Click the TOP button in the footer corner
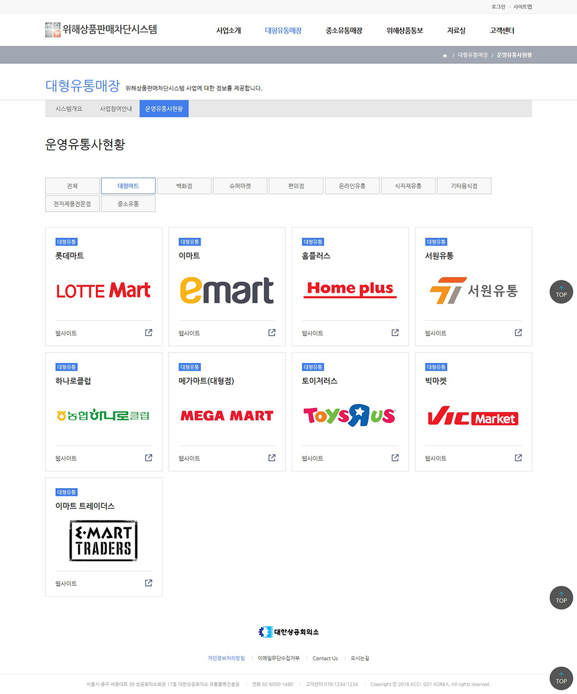Image resolution: width=577 pixels, height=694 pixels. 561,679
